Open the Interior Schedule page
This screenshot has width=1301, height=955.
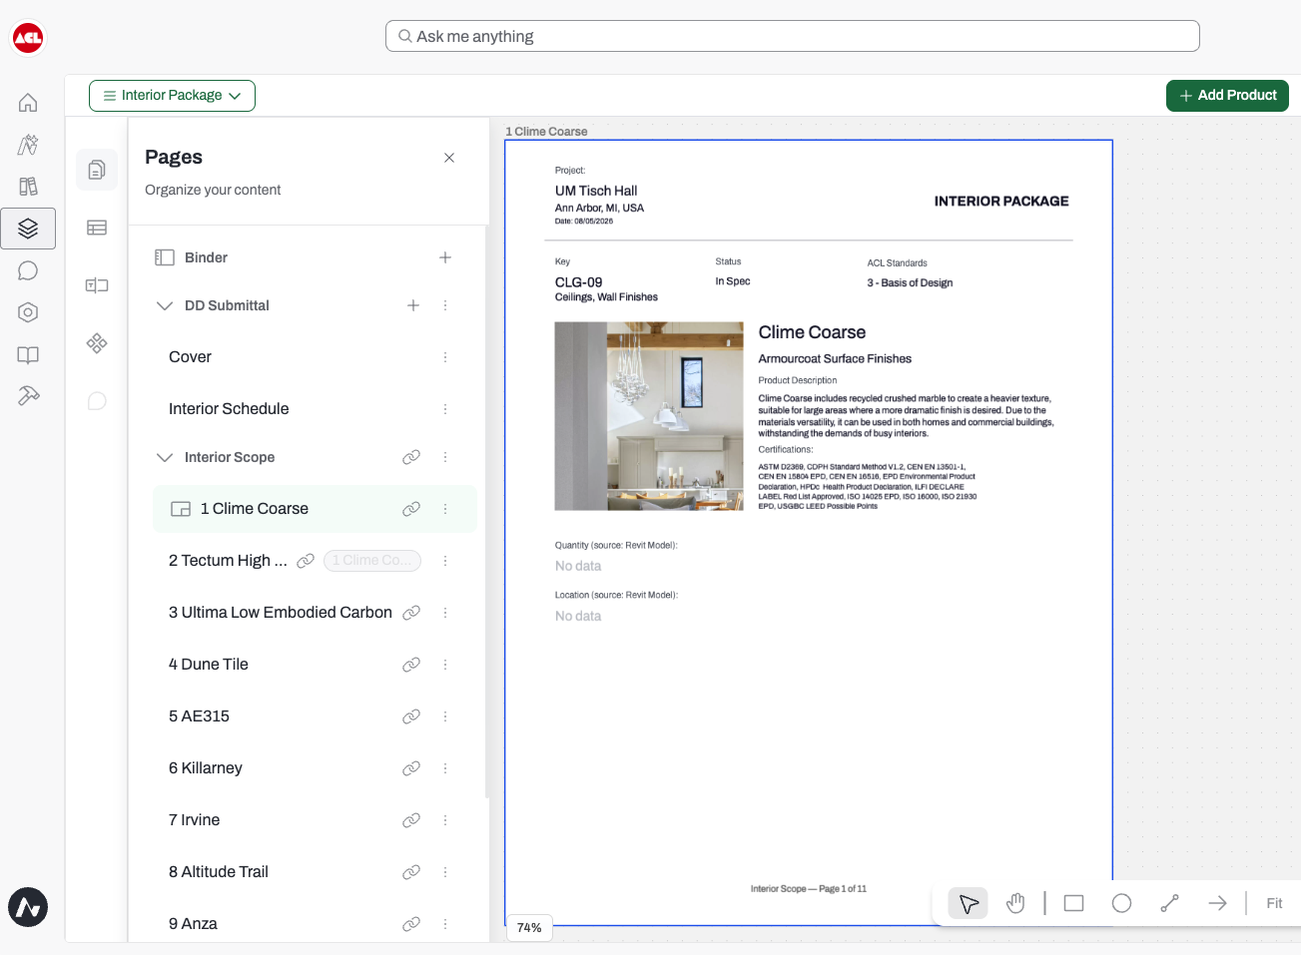tap(229, 409)
